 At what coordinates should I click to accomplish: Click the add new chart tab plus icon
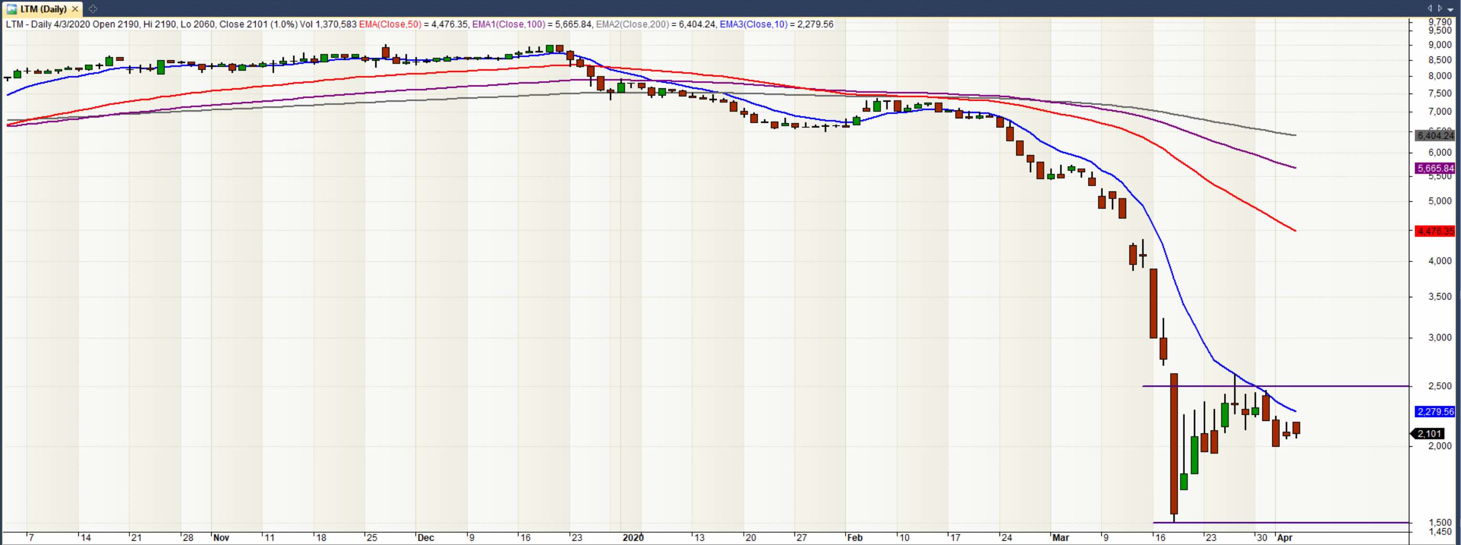pos(93,9)
